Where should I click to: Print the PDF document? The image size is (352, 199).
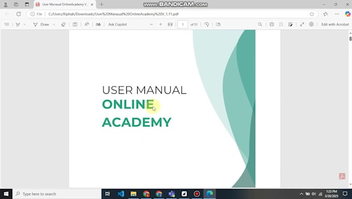coord(272,24)
